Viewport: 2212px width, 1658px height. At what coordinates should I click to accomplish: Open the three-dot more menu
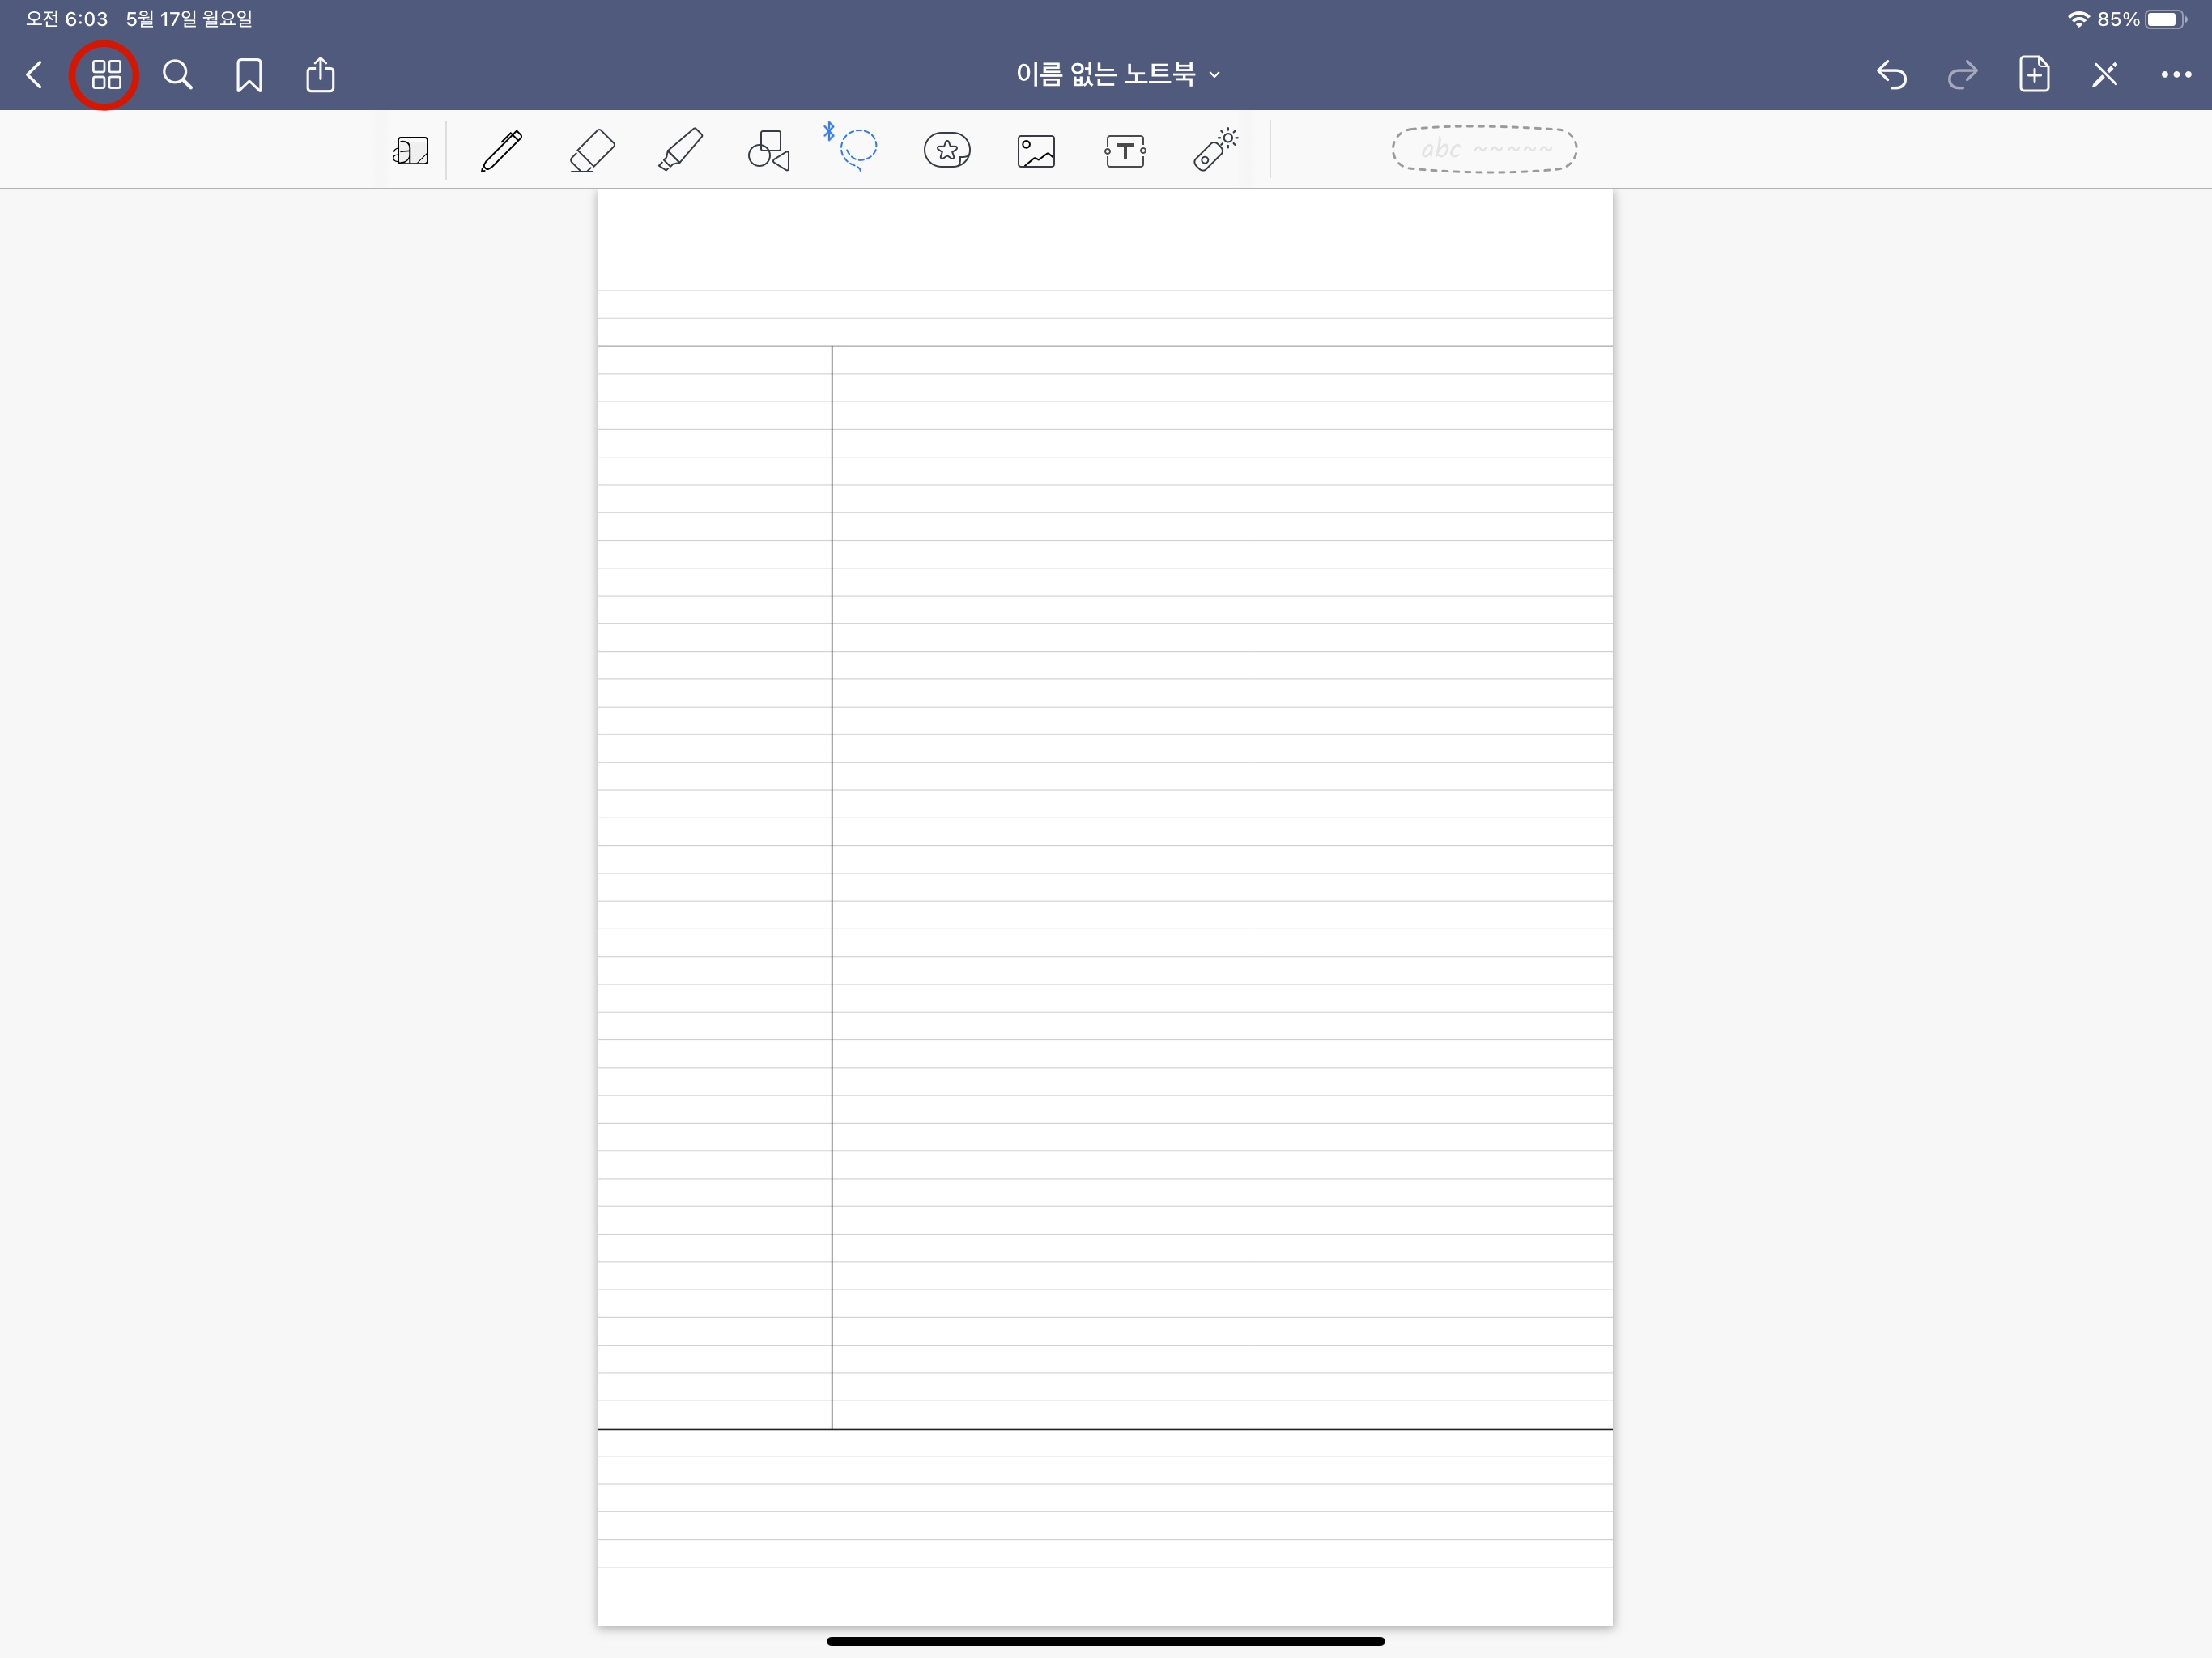pos(2176,75)
